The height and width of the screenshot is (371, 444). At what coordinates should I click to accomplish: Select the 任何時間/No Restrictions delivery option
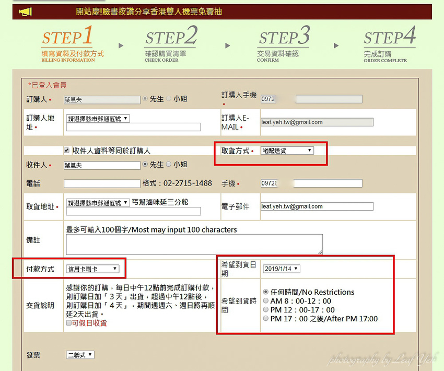tap(266, 292)
